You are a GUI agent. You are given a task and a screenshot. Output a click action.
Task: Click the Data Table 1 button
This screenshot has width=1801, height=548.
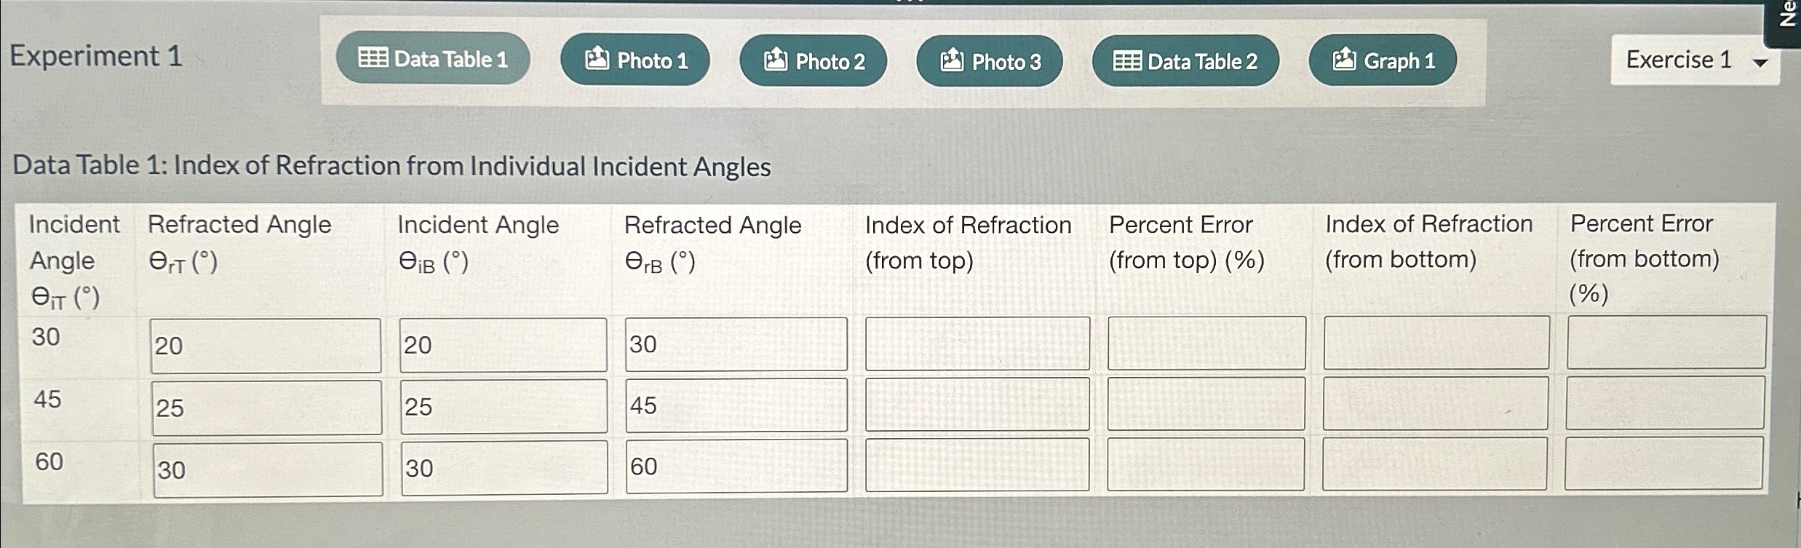click(433, 60)
